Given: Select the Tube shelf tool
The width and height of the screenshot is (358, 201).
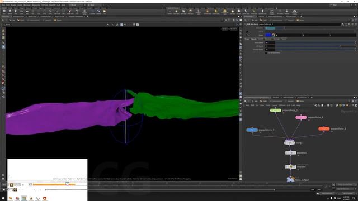Looking at the screenshot, I should tap(16, 12).
